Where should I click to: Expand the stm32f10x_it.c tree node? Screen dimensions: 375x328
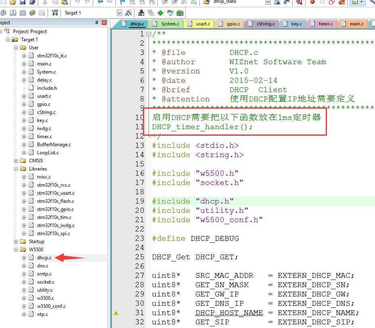(x=24, y=56)
